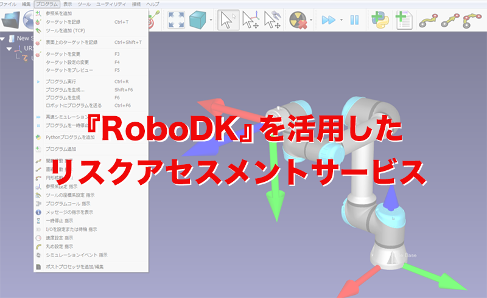Click the open folder toolbar icon
Image resolution: width=487 pixels, height=298 pixels.
coord(10,20)
